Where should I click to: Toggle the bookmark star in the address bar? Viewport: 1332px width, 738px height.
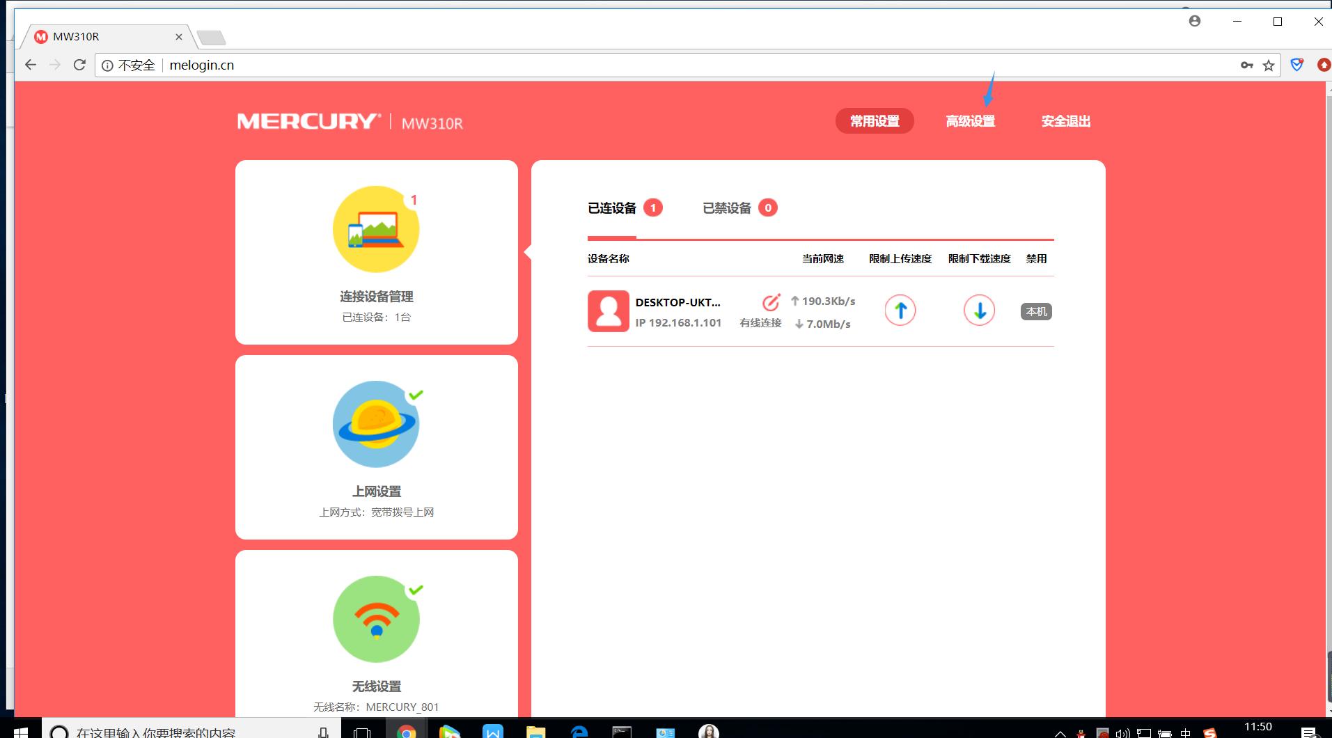click(1269, 65)
